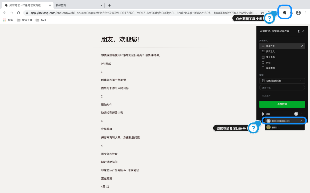Choose the checked team account in the list
Screen dimensions: 310x193
coord(285,121)
